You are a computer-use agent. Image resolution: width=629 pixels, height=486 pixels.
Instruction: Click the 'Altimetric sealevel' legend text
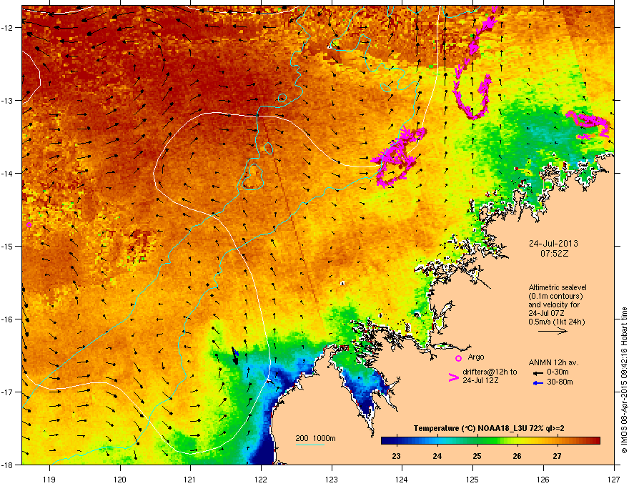tap(558, 287)
